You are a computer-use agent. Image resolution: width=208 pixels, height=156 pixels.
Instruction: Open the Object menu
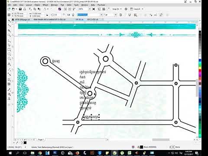point(37,5)
